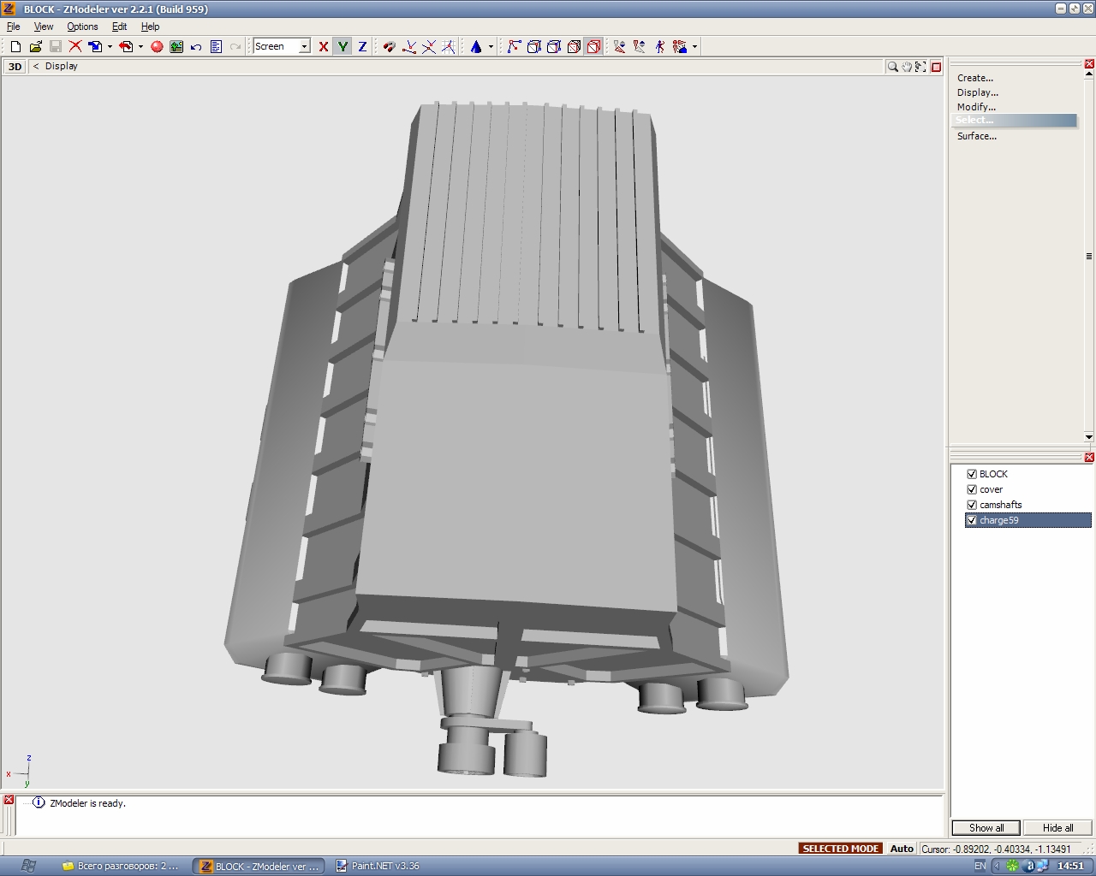Screen dimensions: 1096x876
Task: Uncheck the camshafts object checkbox
Action: click(972, 505)
